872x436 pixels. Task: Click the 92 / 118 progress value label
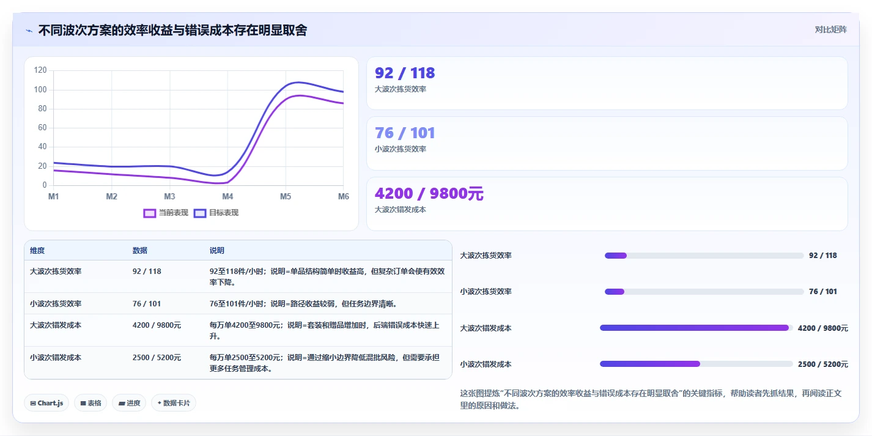click(822, 256)
